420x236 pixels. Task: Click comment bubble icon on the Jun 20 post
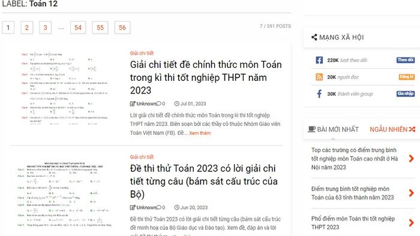[x=159, y=207]
